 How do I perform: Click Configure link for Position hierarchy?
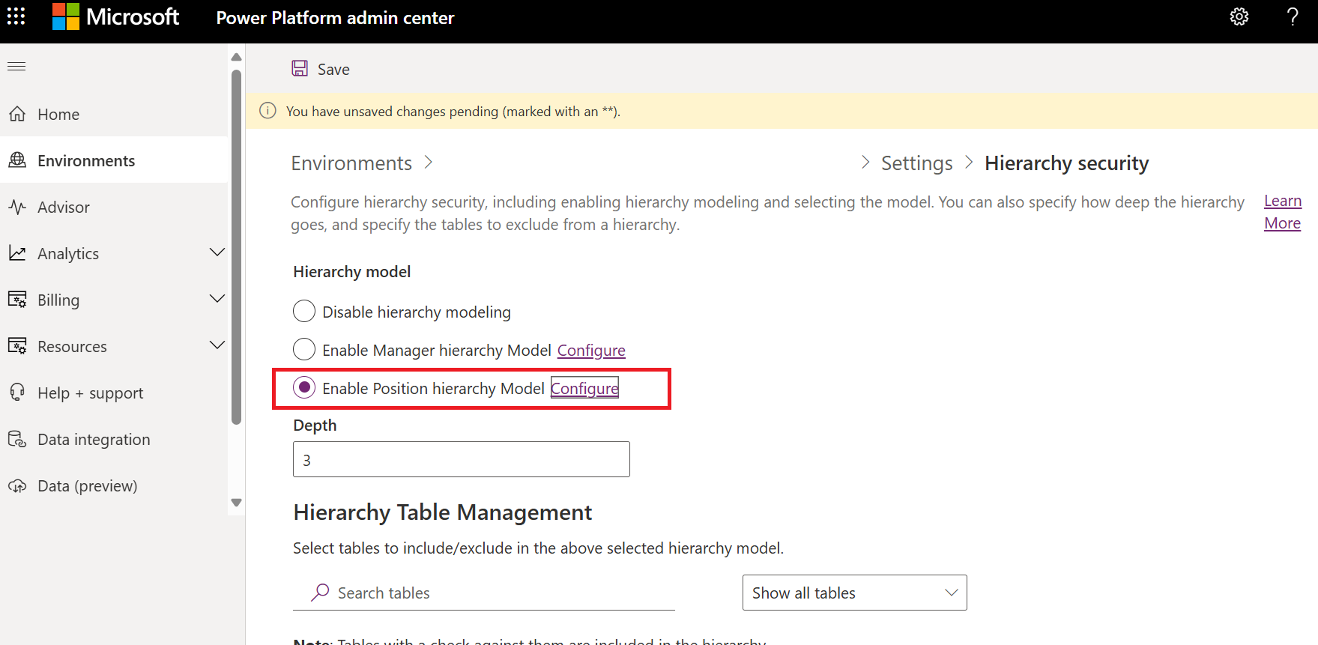[x=584, y=388]
